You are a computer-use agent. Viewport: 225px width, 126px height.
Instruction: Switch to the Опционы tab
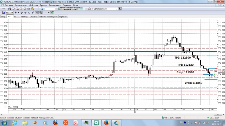(x=33, y=17)
